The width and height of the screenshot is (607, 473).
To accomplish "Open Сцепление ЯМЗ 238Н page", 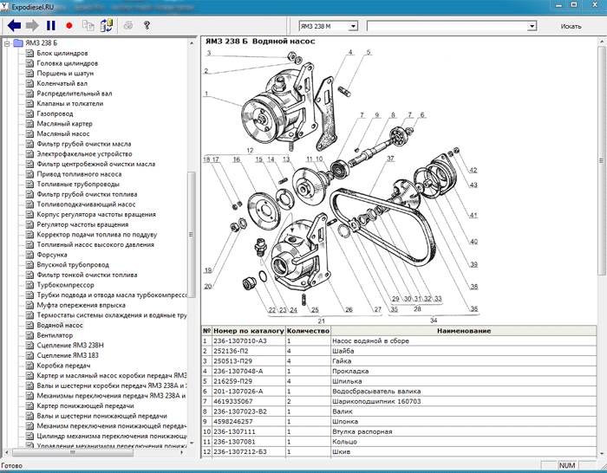I will 70,346.
